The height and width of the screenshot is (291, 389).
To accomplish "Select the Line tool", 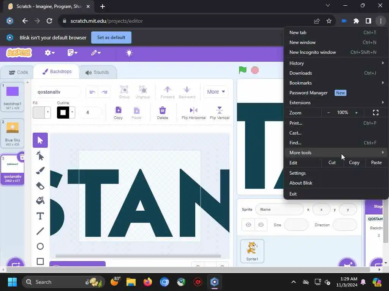I will point(40,231).
